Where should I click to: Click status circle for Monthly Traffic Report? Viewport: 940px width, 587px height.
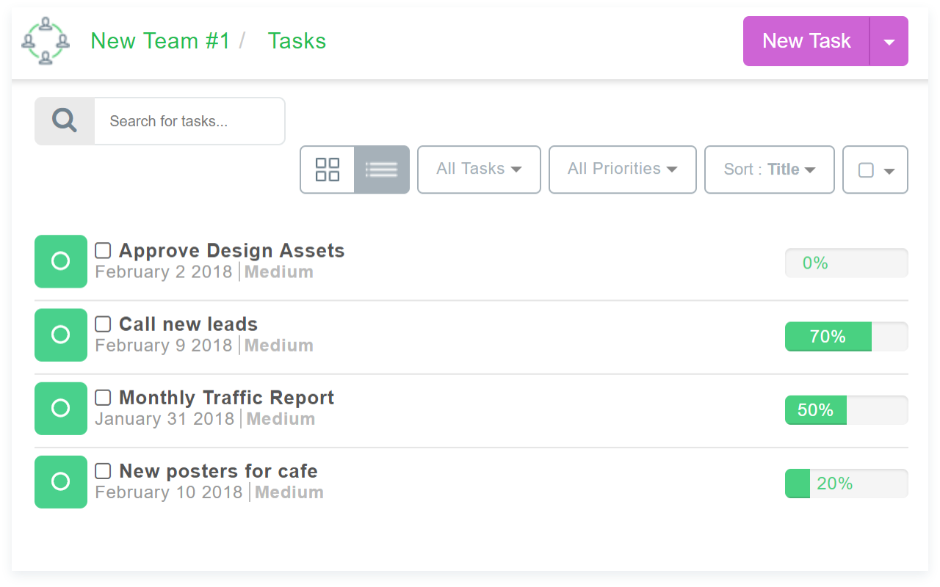tap(61, 408)
